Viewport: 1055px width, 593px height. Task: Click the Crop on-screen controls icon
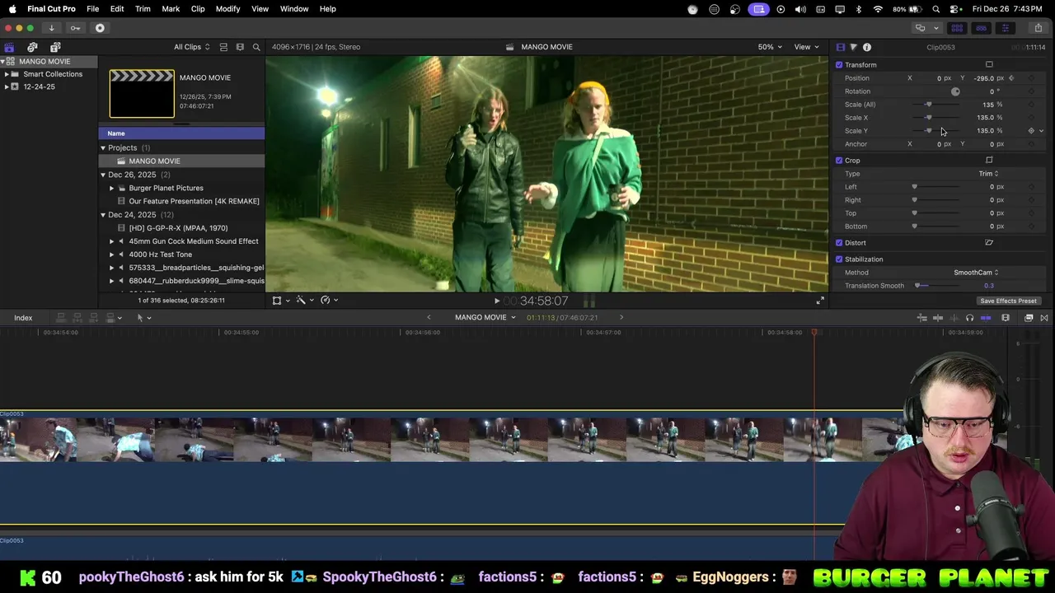989,160
